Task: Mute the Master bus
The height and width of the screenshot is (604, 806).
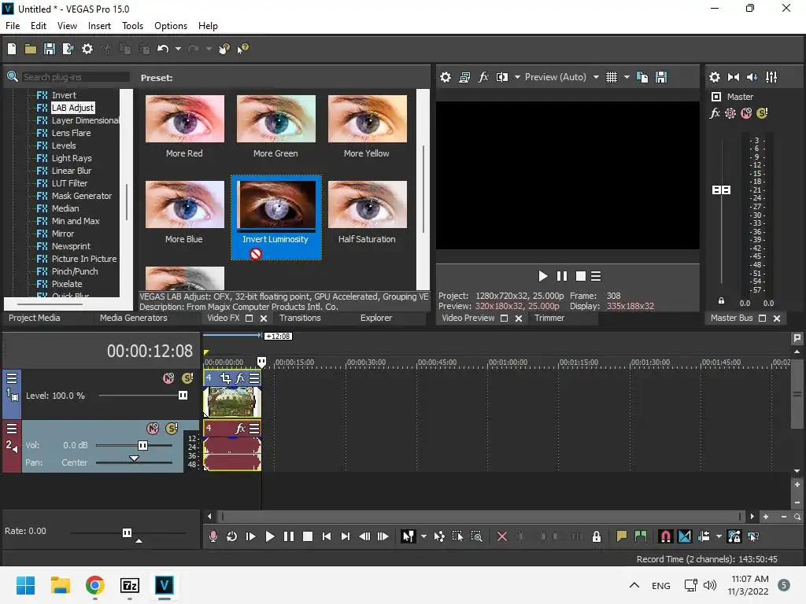Action: tap(746, 113)
